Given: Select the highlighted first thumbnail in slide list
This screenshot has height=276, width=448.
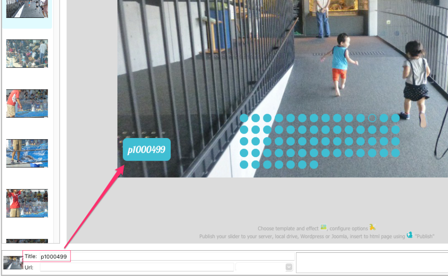Looking at the screenshot, I should 27,9.
